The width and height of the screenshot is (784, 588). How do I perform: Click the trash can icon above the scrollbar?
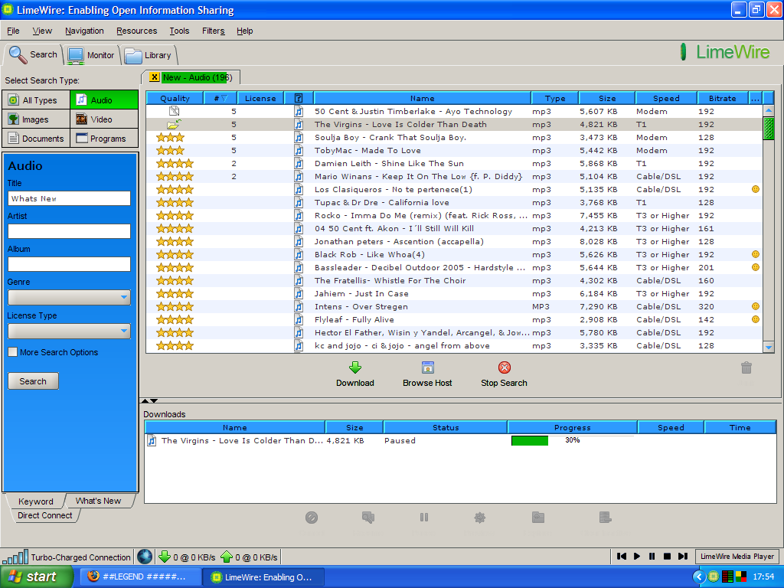click(746, 367)
